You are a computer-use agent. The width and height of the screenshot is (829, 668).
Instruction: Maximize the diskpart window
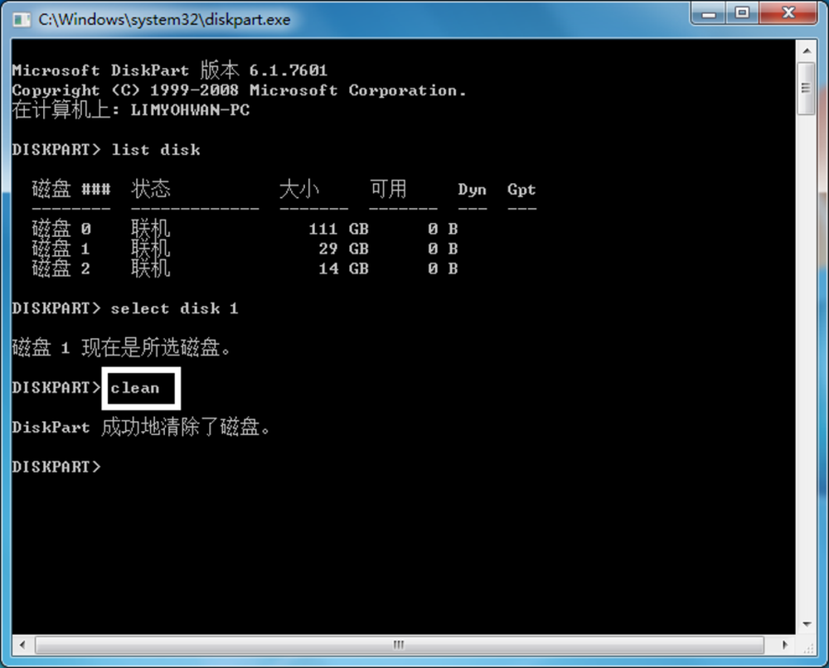point(742,13)
